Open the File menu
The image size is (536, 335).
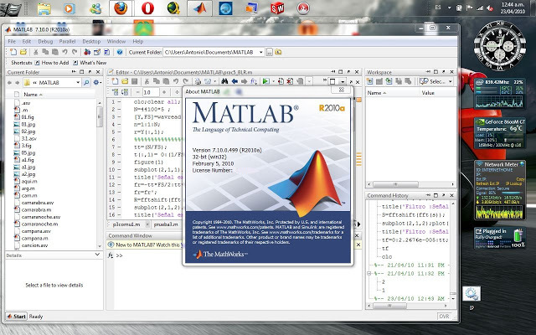click(12, 41)
